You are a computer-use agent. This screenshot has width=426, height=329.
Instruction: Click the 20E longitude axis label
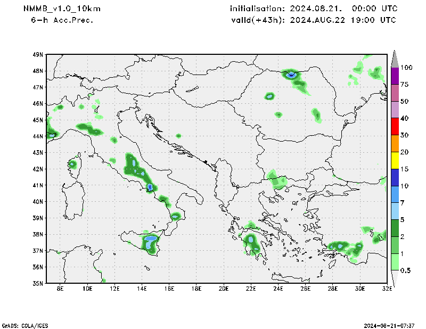tap(223, 289)
